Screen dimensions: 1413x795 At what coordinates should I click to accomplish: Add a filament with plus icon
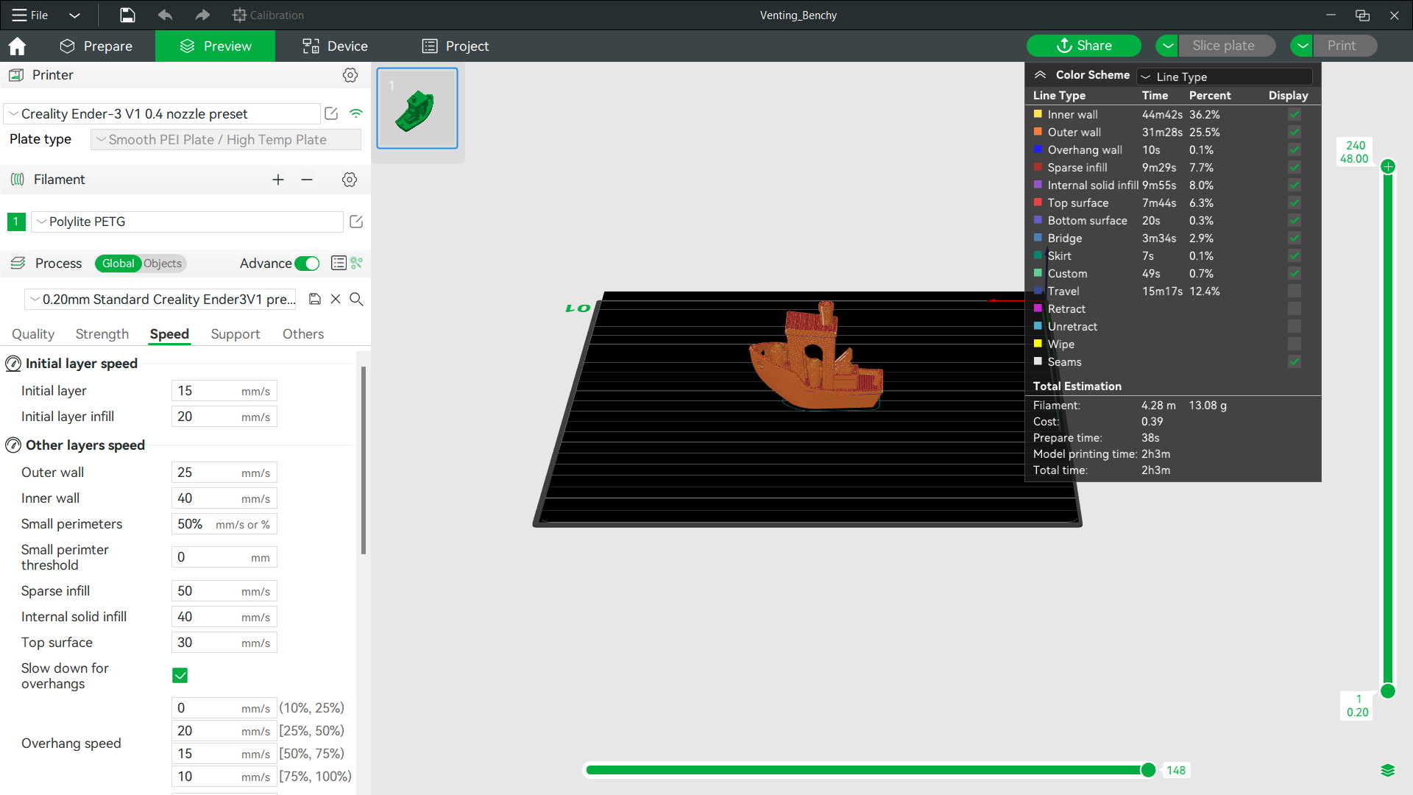tap(278, 180)
